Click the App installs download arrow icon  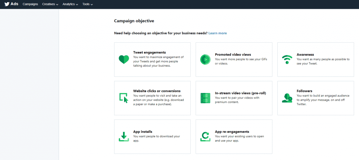tap(124, 137)
